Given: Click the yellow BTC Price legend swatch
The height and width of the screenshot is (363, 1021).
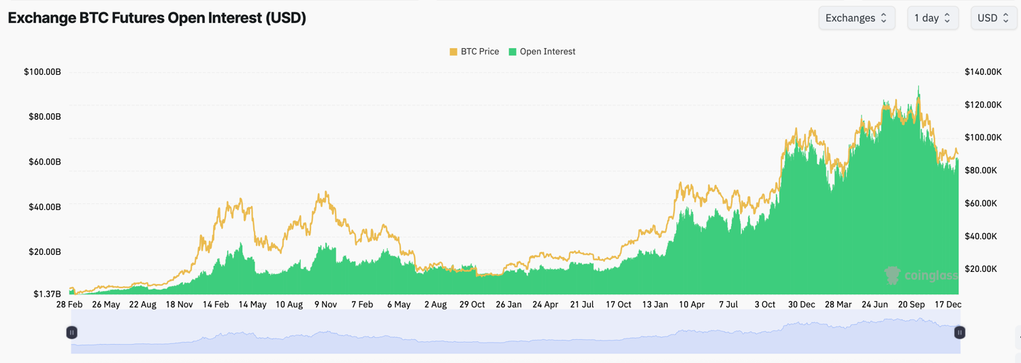Looking at the screenshot, I should pos(453,52).
